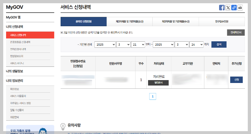Click the 서비스 신청내역 page heading
The width and height of the screenshot is (251, 134).
(76, 7)
